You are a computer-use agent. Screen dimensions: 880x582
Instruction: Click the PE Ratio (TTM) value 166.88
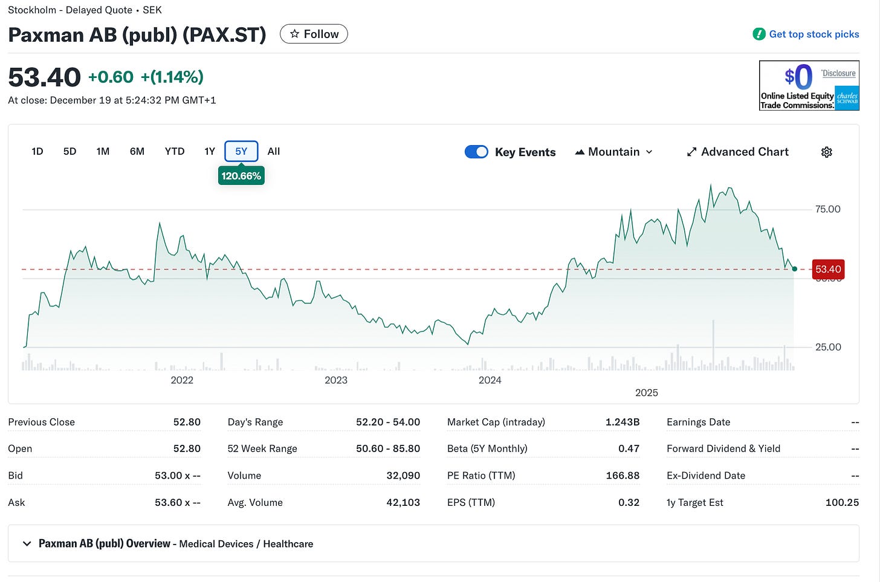pyautogui.click(x=623, y=476)
